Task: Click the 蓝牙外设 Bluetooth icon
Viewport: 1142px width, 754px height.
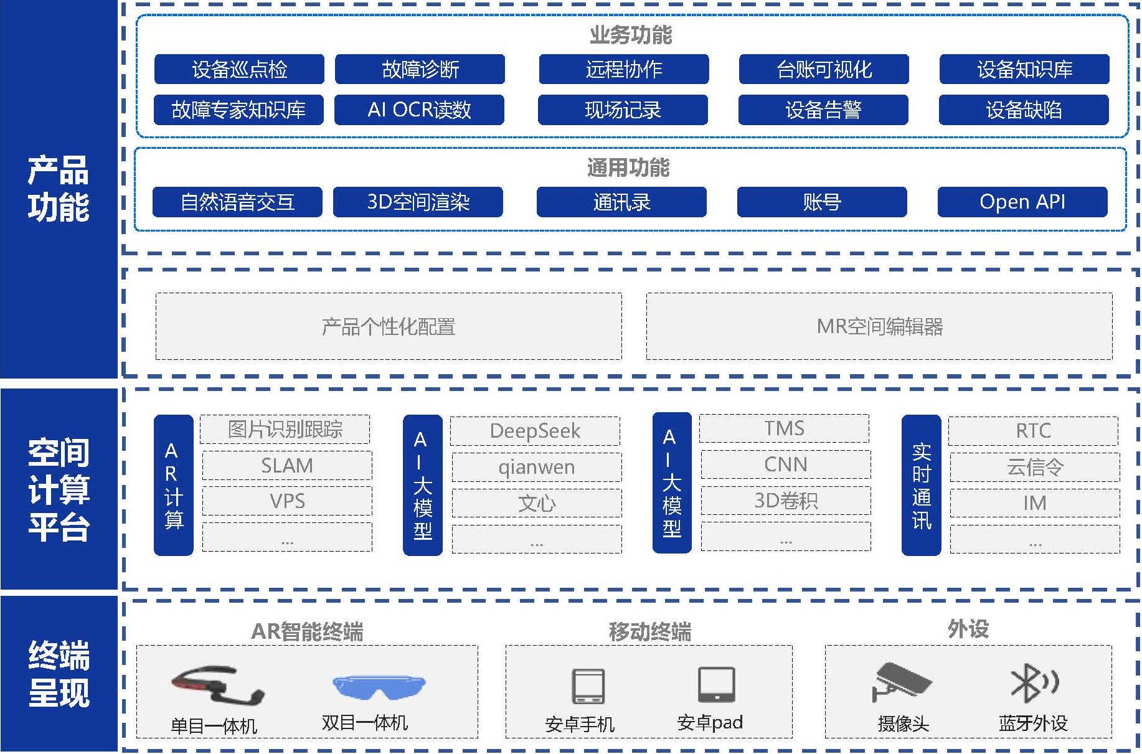Action: [1034, 683]
